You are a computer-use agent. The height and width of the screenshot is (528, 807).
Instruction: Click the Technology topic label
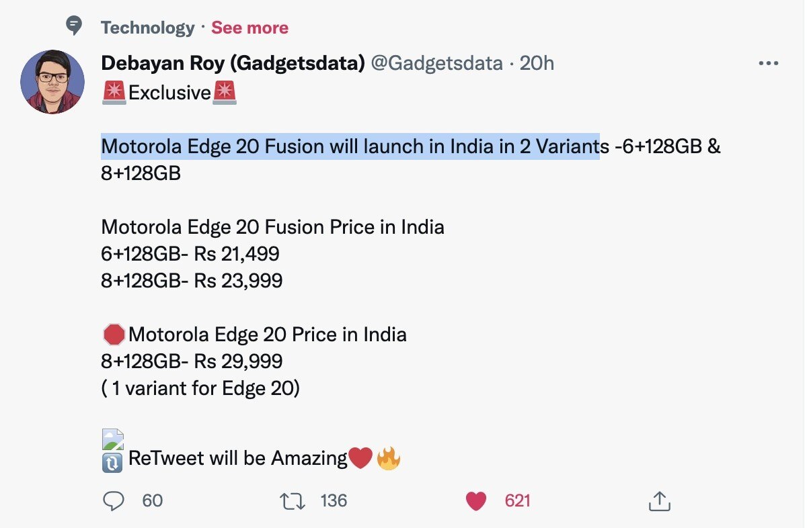click(x=147, y=28)
